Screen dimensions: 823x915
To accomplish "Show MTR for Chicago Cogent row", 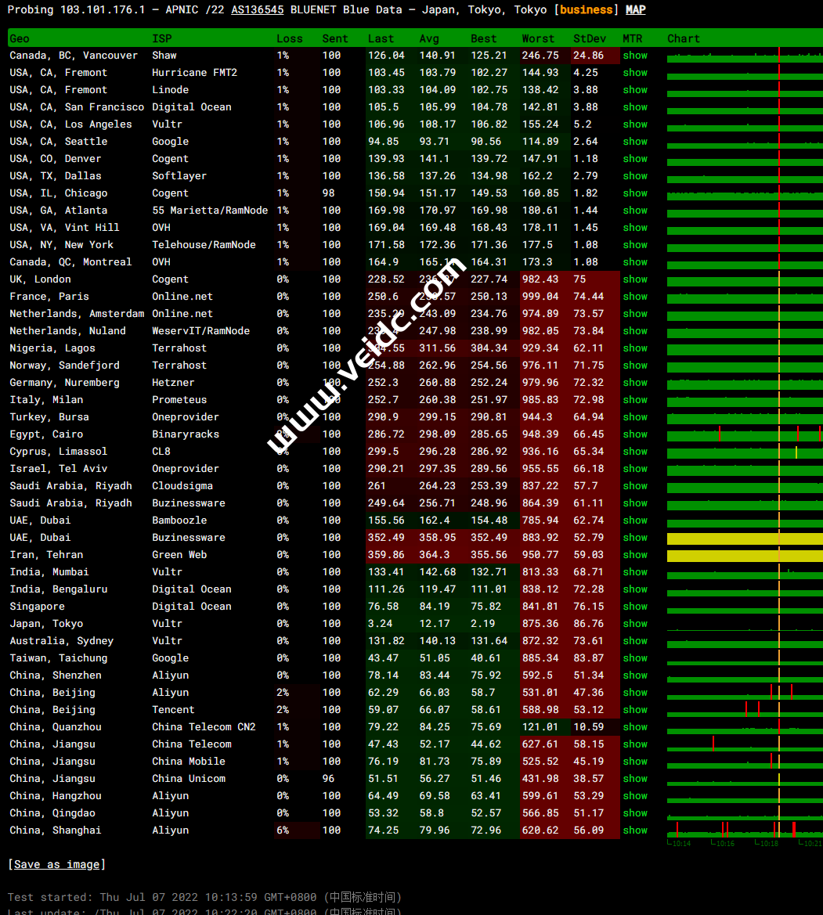I will (x=635, y=193).
